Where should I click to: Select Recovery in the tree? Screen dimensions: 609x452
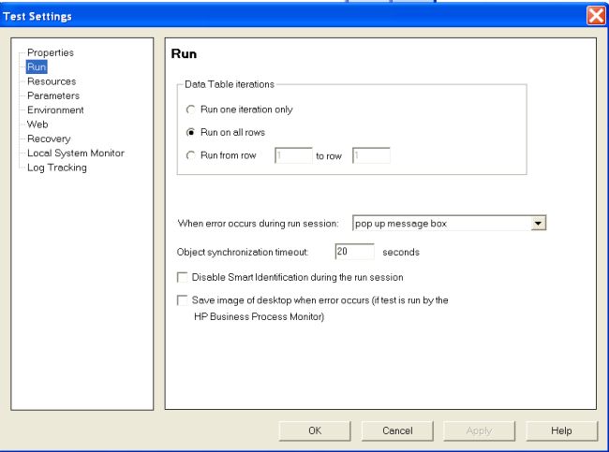(49, 139)
